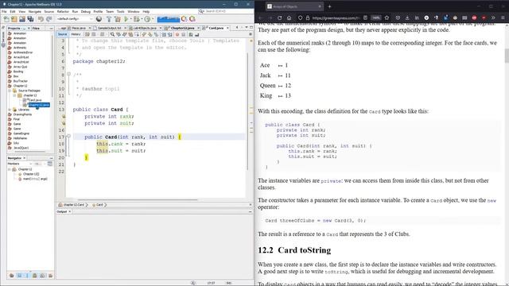Click the 140% zoom level indicator in Firefox
Screen dimensions: 509x286
pos(376,17)
